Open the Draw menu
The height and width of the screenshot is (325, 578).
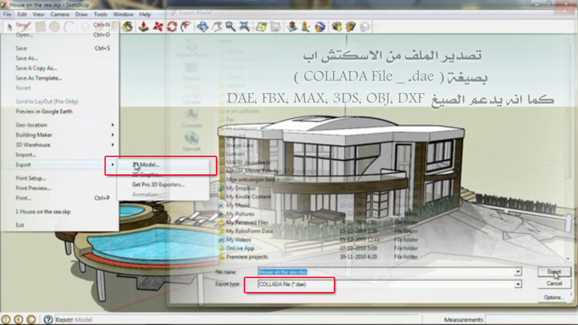(81, 14)
